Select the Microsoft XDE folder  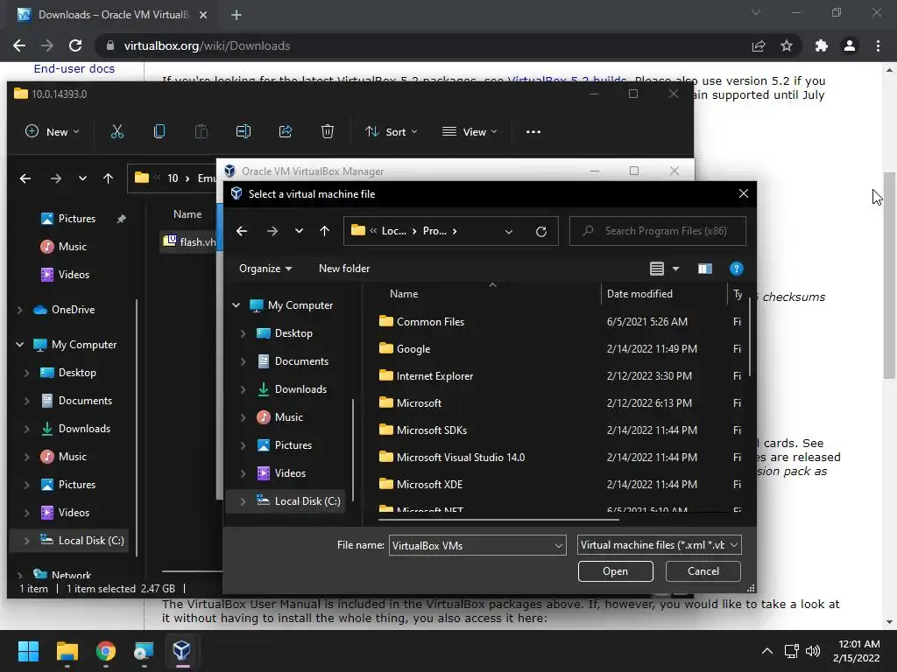coord(429,485)
